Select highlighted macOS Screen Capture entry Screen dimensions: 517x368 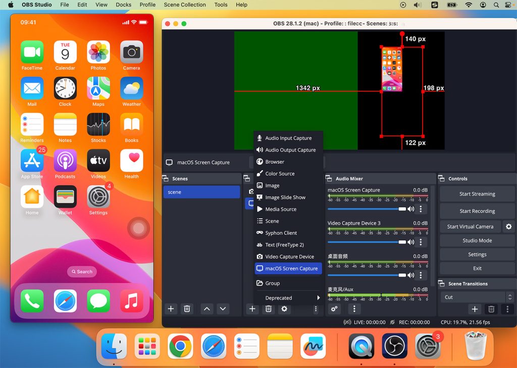click(x=288, y=268)
